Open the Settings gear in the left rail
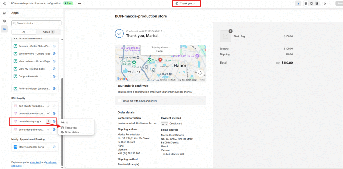The image size is (343, 169). pyautogui.click(x=4, y=21)
